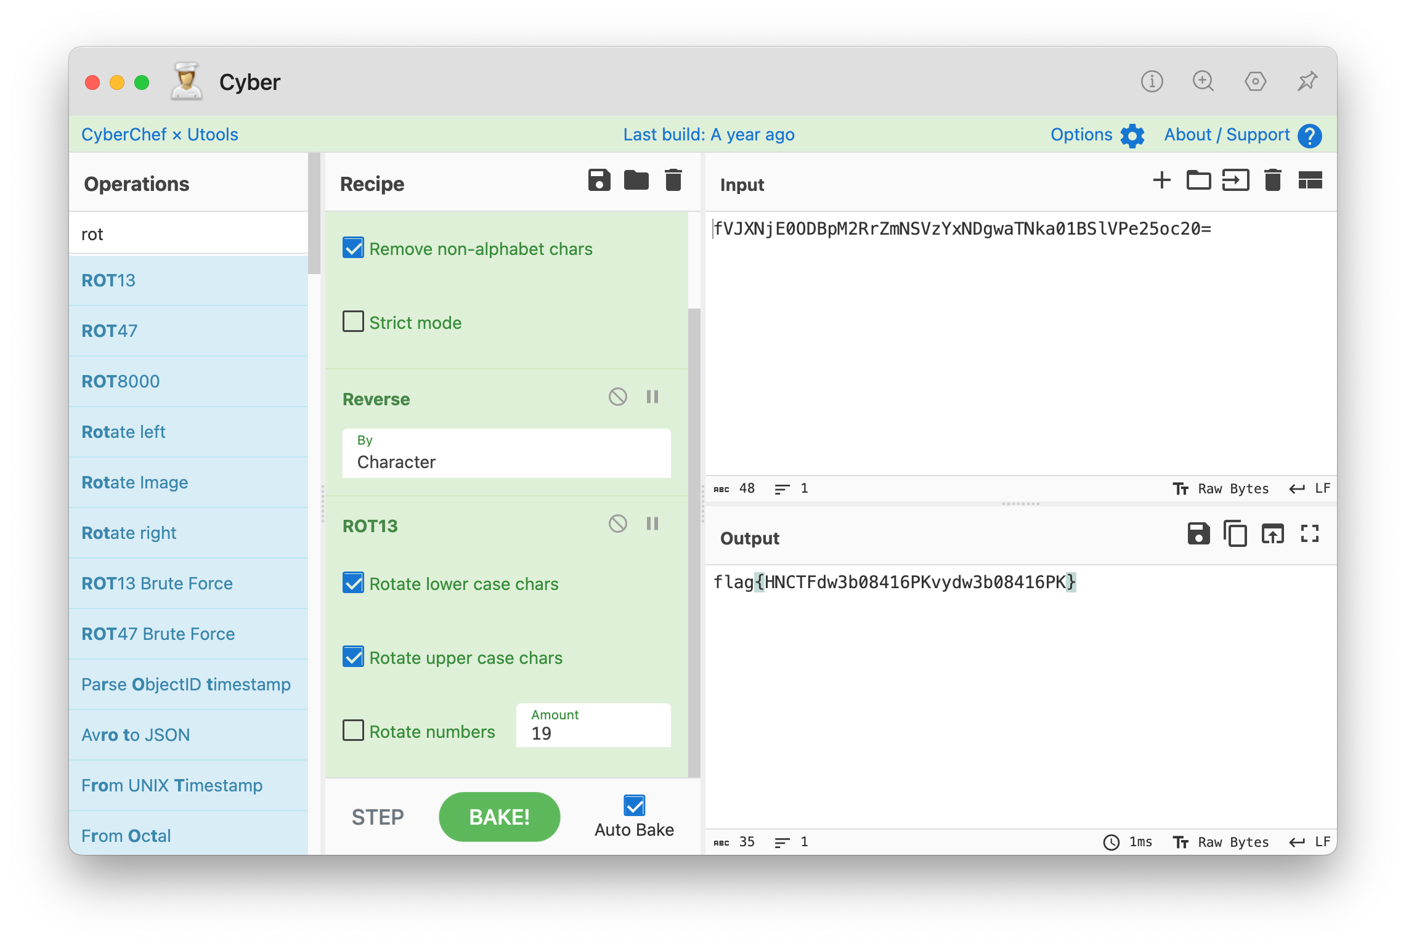Click the zoom magnifier icon in title bar
Screen dimensions: 1406x946
coord(1203,81)
